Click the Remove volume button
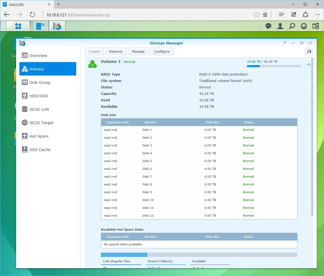The height and width of the screenshot is (276, 324). point(116,51)
